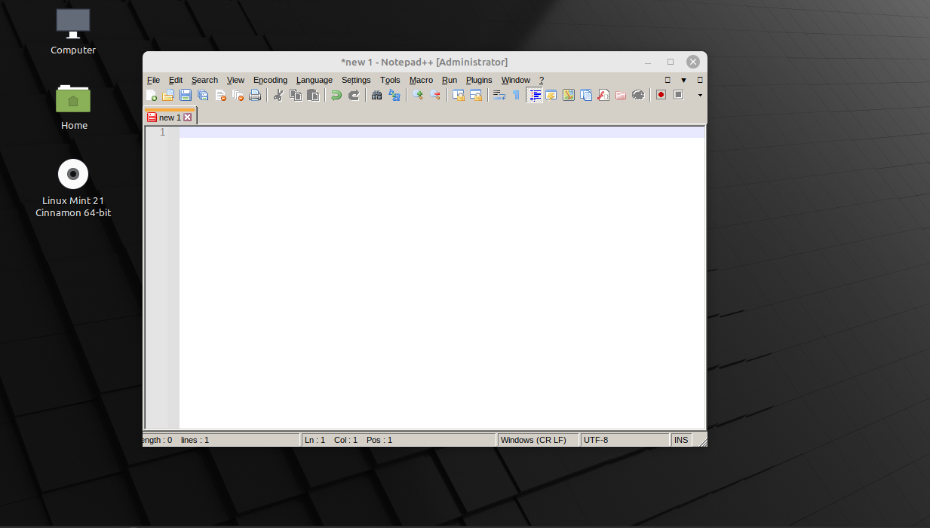The image size is (930, 528).
Task: Select the new 1 tab
Action: (170, 118)
